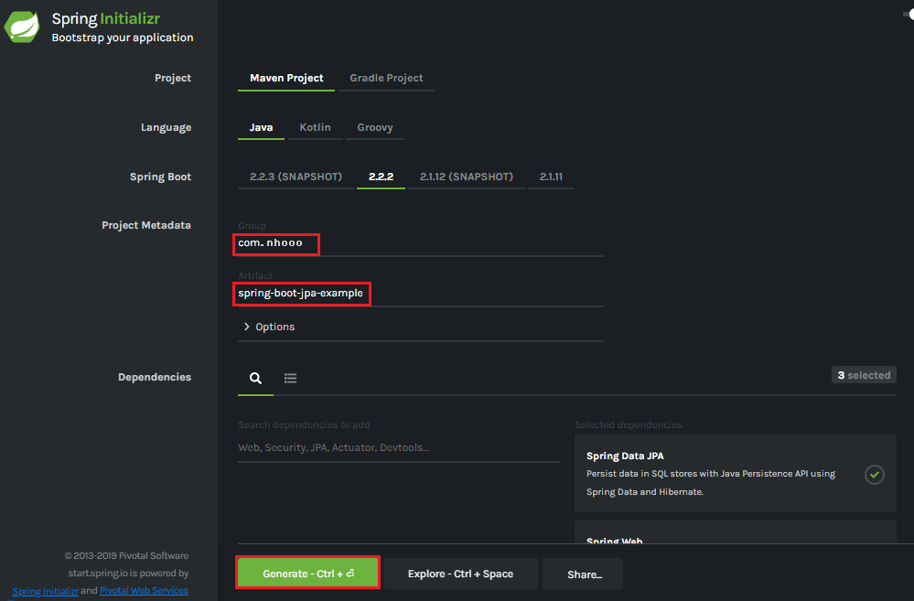This screenshot has width=914, height=601.
Task: Select the Maven Project option
Action: tap(285, 79)
